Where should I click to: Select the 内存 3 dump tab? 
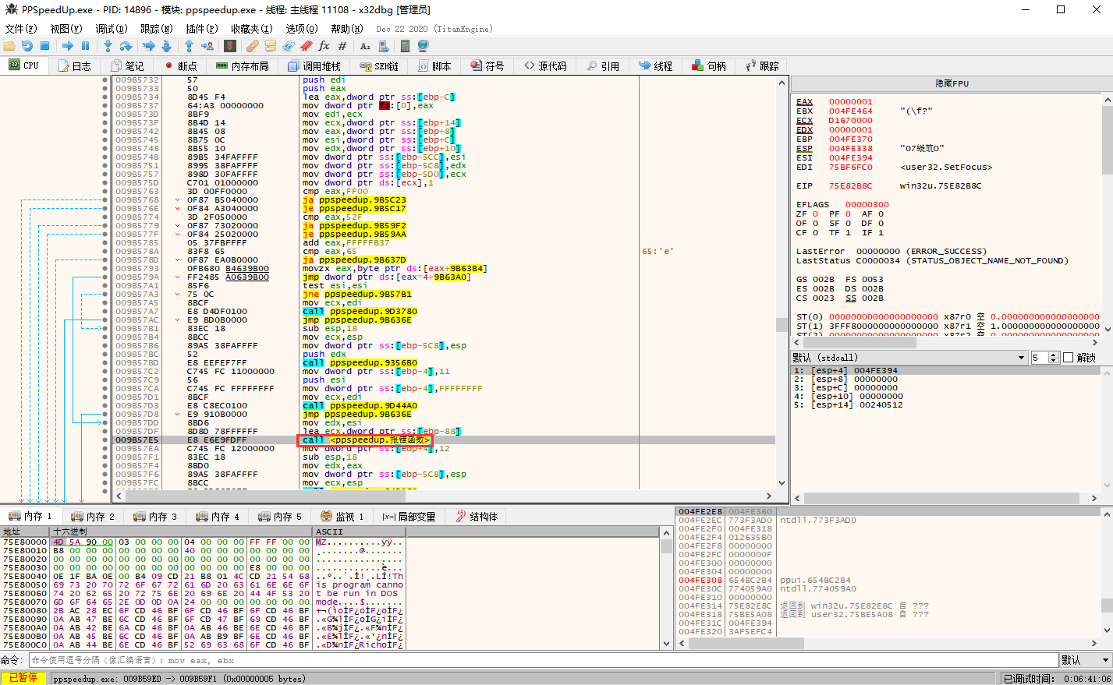tap(154, 517)
